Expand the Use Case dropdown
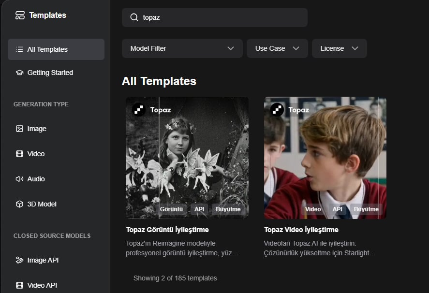The height and width of the screenshot is (293, 429). (277, 48)
